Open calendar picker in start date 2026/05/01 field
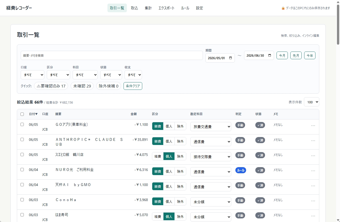 point(231,58)
